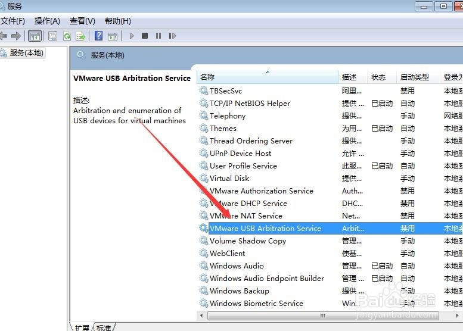Click gear icon beside WebClient
The height and width of the screenshot is (331, 463).
(x=203, y=253)
